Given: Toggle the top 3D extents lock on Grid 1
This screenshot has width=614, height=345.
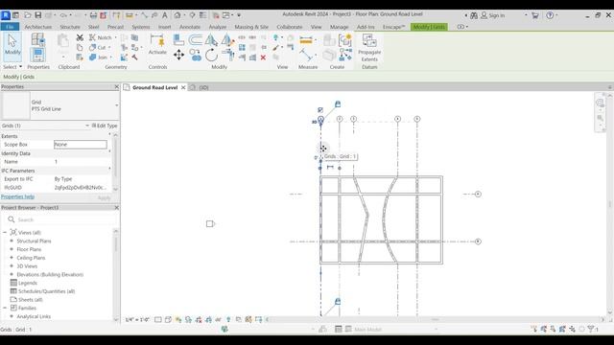Looking at the screenshot, I should click(x=338, y=104).
